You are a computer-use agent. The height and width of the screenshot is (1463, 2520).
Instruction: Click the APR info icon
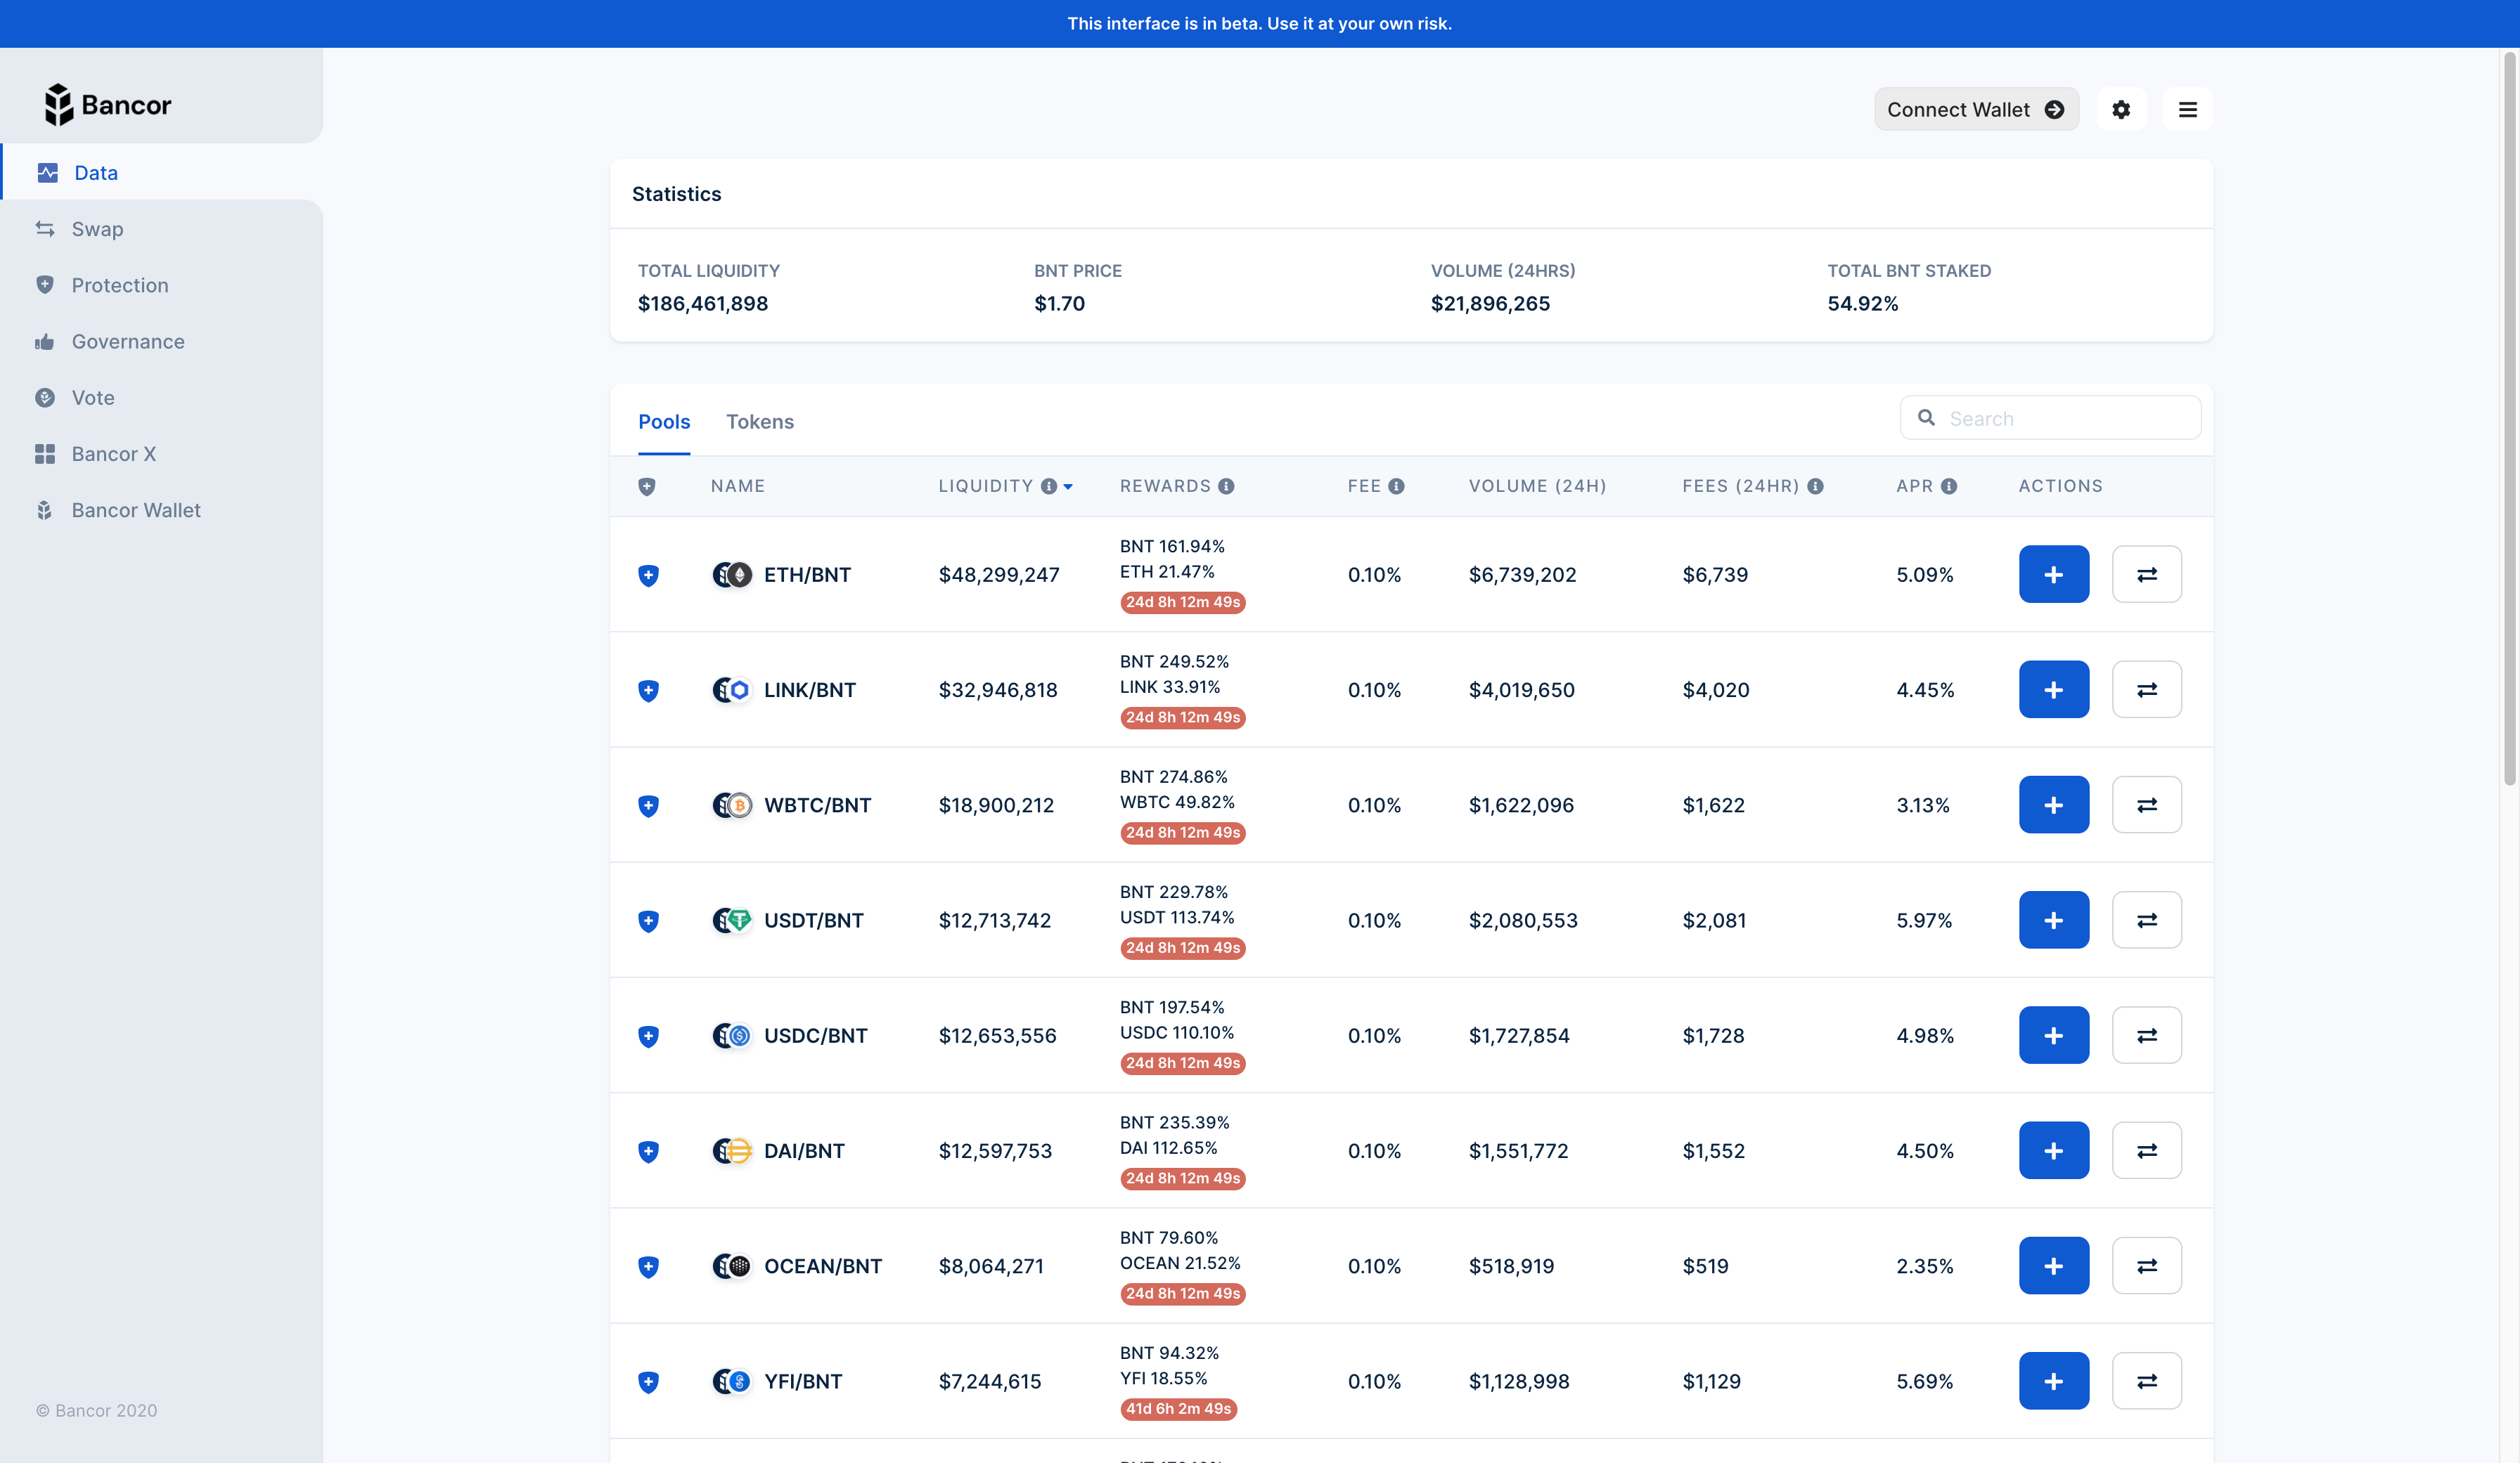tap(1948, 486)
